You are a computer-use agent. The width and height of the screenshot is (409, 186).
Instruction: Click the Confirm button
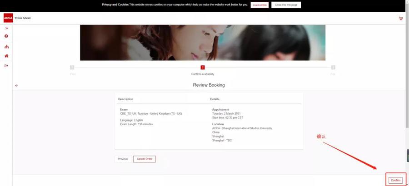tap(395, 180)
